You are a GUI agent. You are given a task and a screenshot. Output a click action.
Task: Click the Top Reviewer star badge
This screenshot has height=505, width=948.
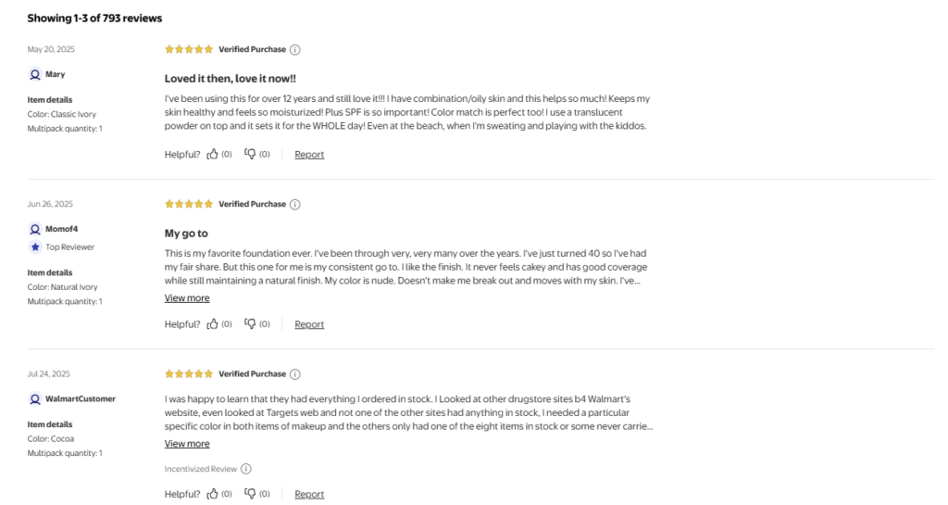tap(35, 247)
